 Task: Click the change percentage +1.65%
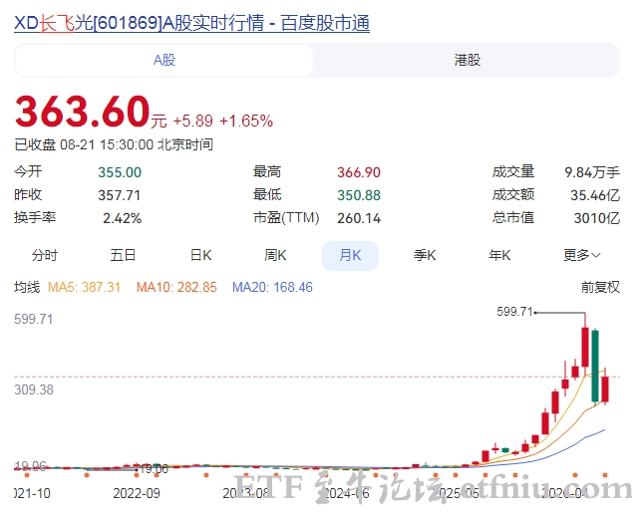(246, 121)
